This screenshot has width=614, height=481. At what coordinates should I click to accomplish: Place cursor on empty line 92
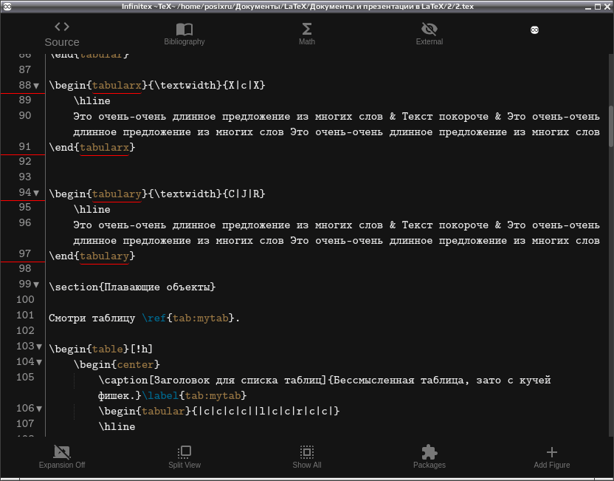[x=325, y=162]
